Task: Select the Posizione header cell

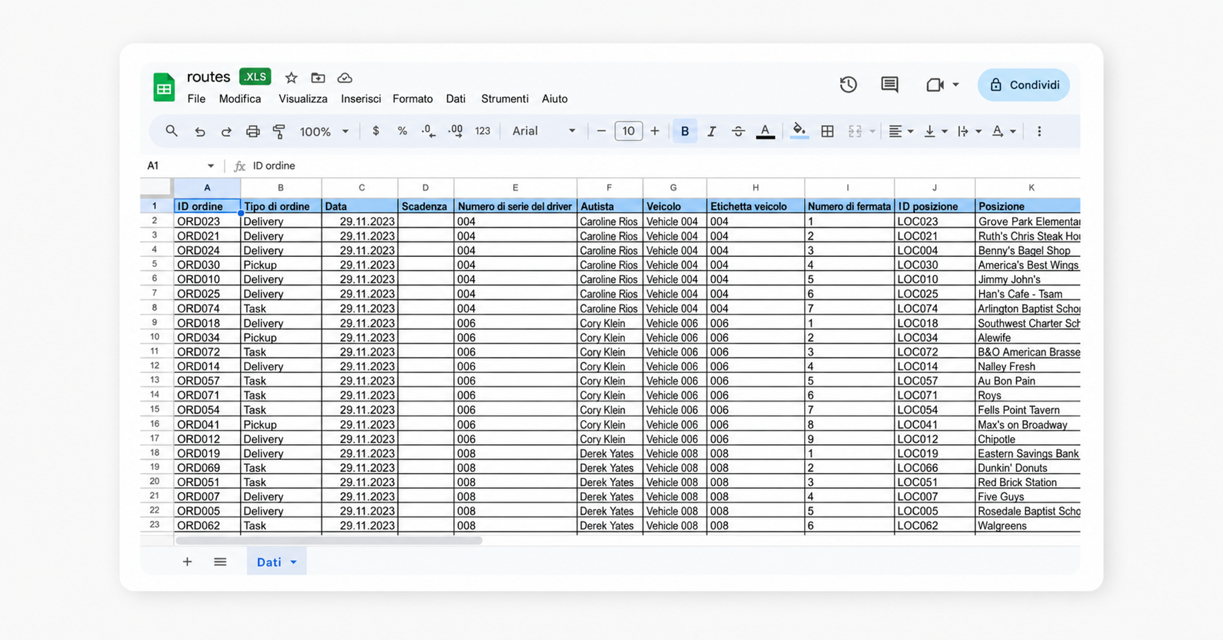Action: point(1028,206)
